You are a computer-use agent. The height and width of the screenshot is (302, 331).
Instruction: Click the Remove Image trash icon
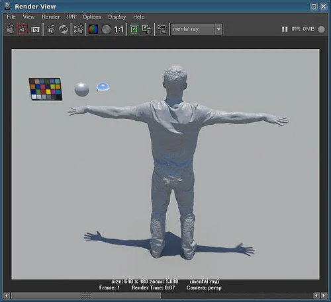[147, 29]
